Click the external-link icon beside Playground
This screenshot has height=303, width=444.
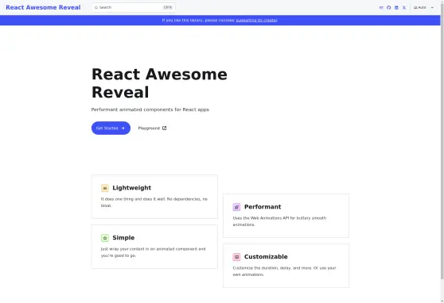coord(164,128)
